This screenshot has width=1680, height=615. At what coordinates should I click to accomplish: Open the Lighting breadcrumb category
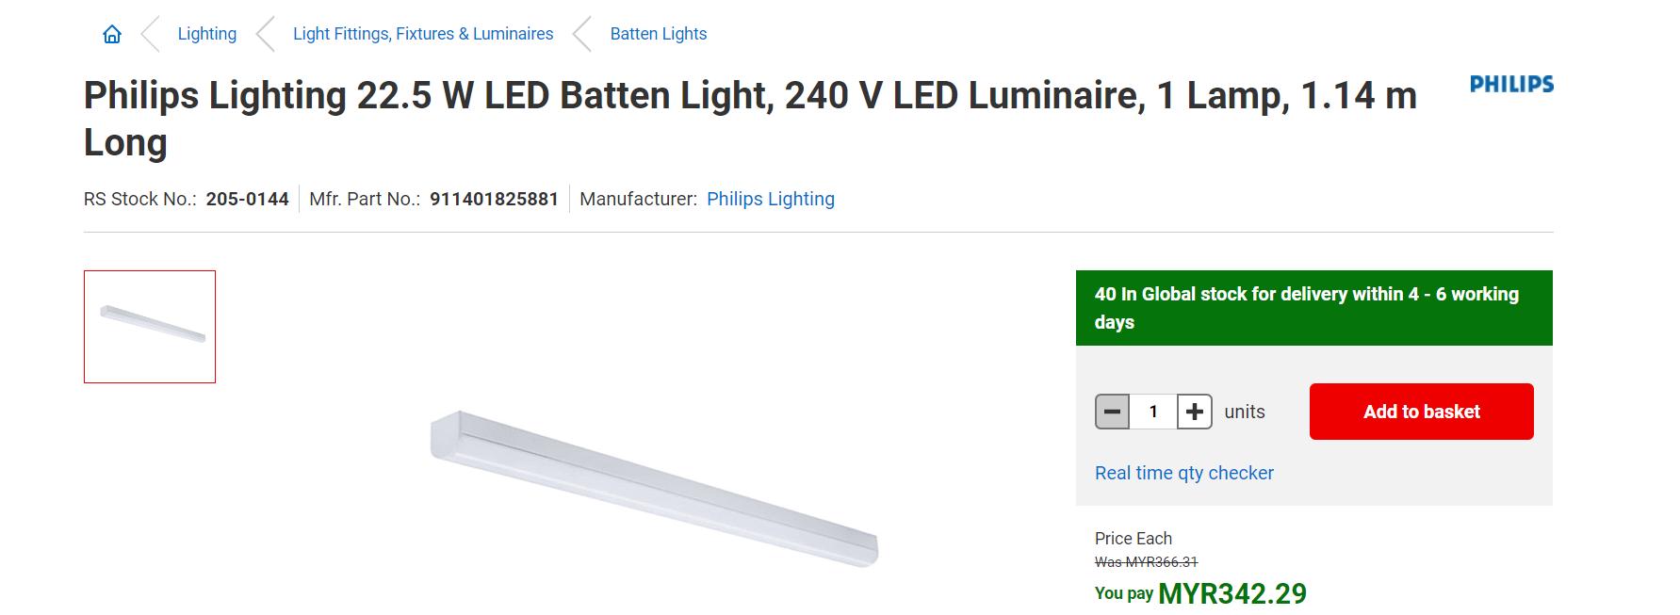tap(207, 34)
